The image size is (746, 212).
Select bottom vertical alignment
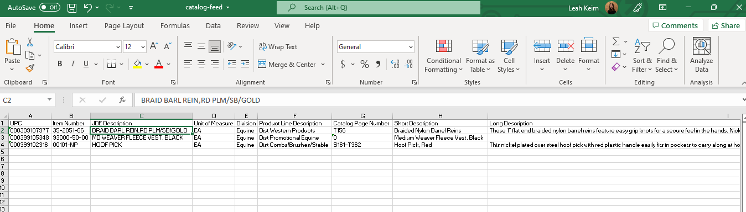coord(215,46)
